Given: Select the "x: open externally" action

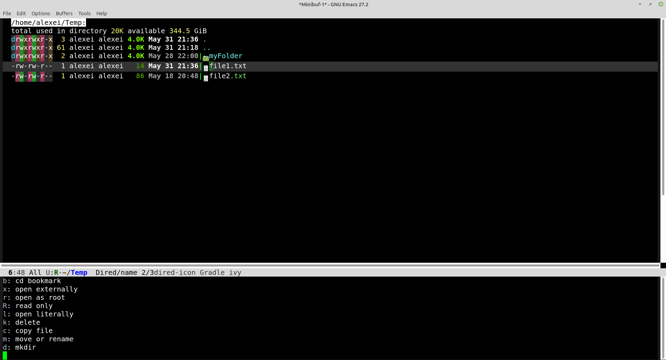Looking at the screenshot, I should pos(40,289).
